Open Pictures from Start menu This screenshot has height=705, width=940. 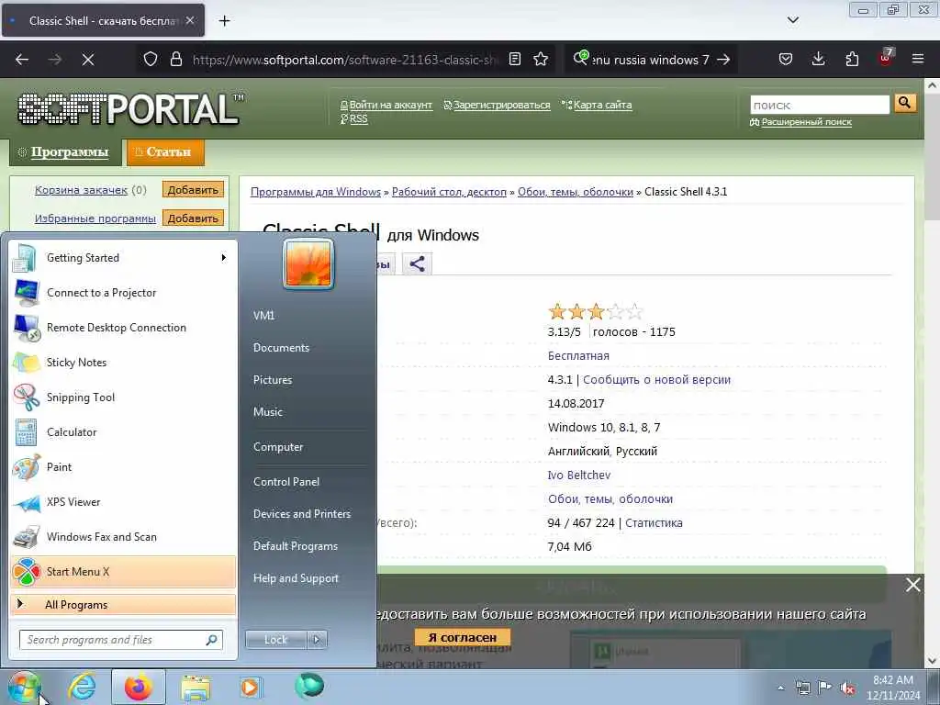pos(273,379)
